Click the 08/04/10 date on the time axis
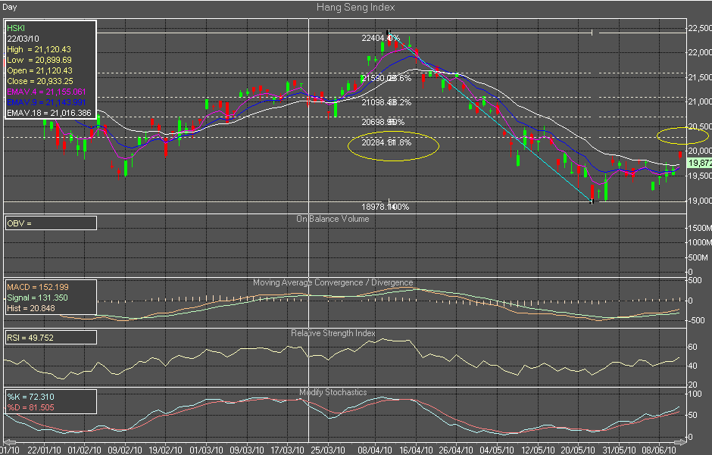The image size is (712, 455). 375,450
